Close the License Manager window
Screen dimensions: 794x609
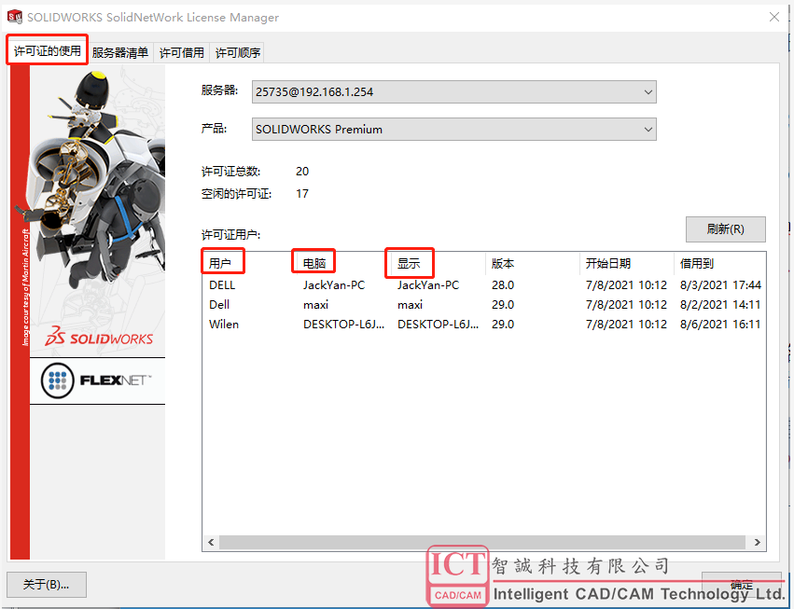click(x=773, y=17)
